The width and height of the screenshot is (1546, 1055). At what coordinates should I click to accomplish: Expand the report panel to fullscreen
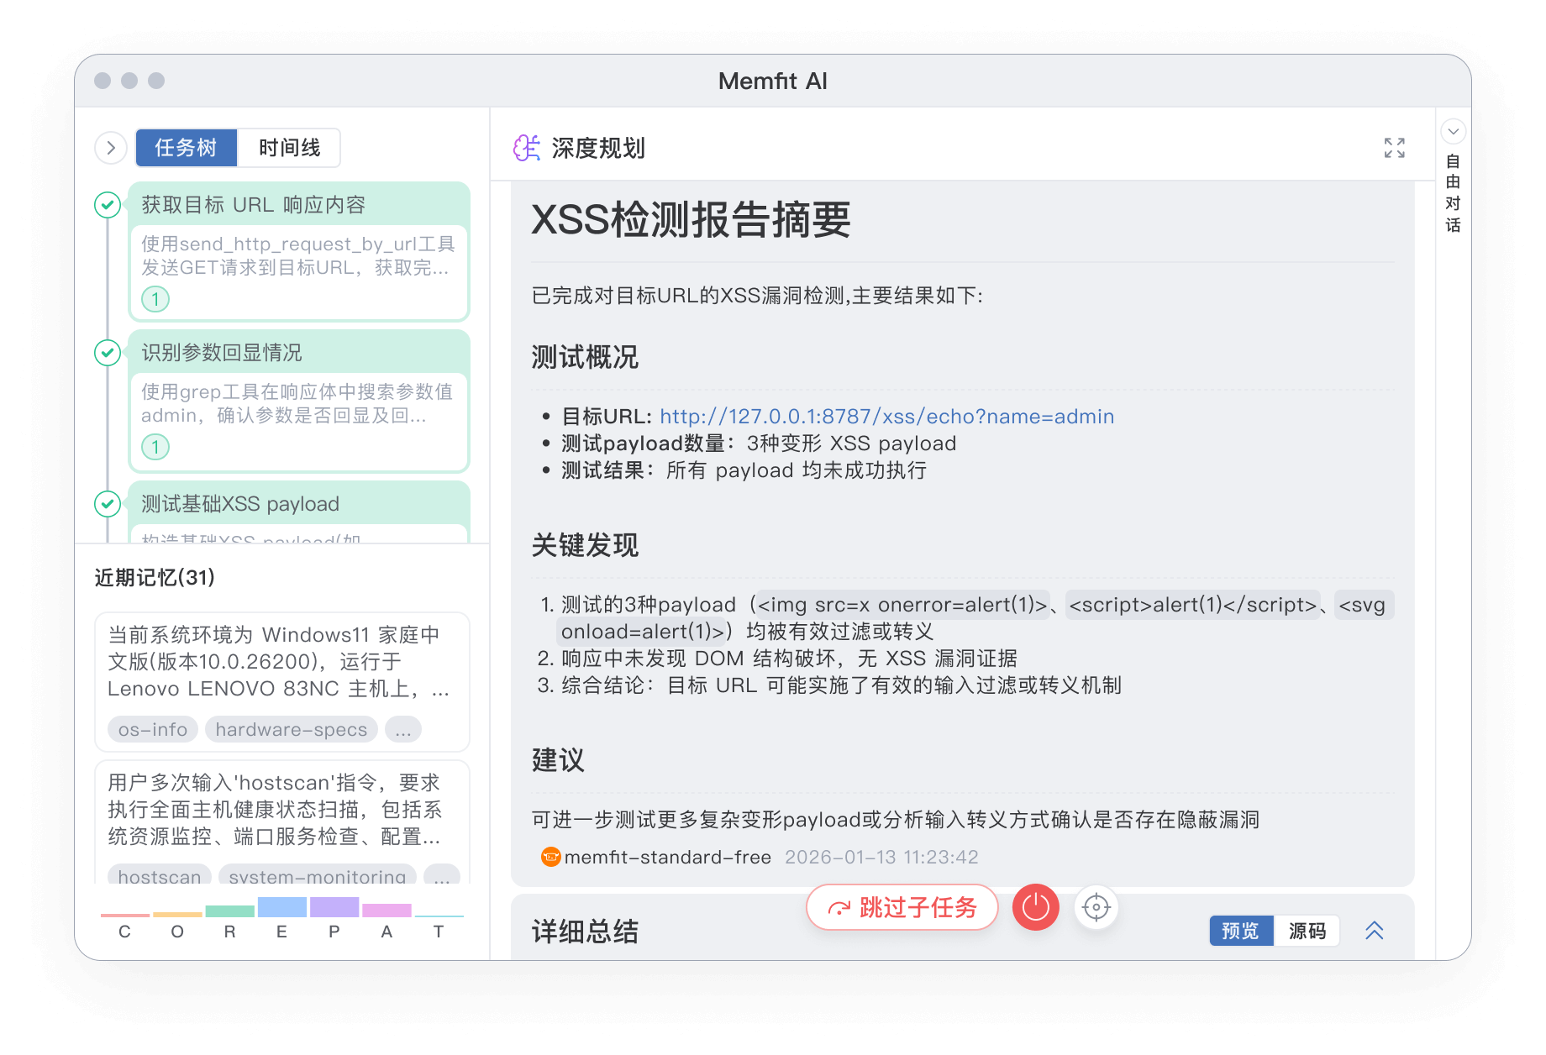[1394, 149]
